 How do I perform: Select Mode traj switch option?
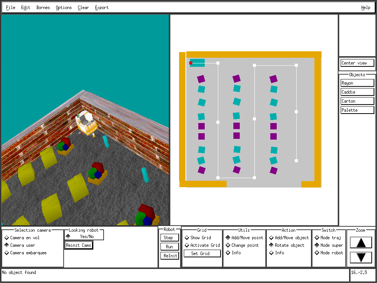pyautogui.click(x=317, y=238)
